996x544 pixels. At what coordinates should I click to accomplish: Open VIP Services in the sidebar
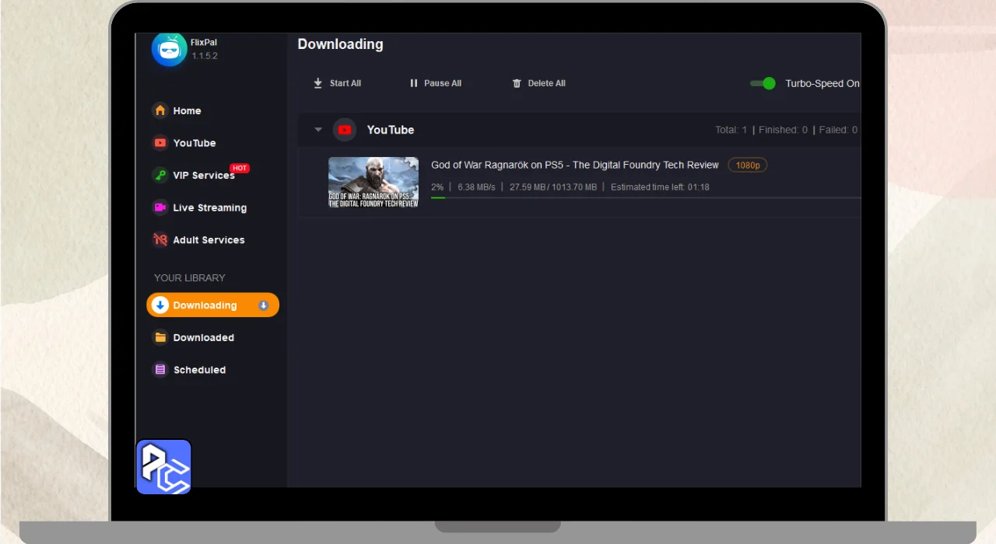[x=204, y=176]
